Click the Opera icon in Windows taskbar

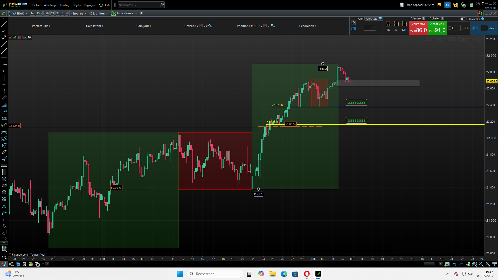[307, 274]
